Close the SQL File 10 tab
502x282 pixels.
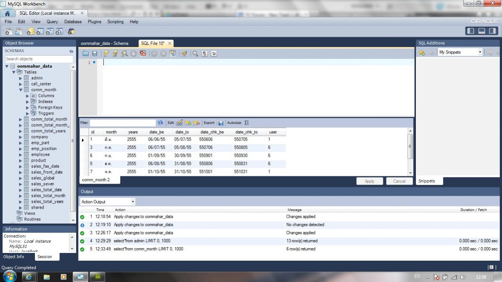pyautogui.click(x=169, y=43)
